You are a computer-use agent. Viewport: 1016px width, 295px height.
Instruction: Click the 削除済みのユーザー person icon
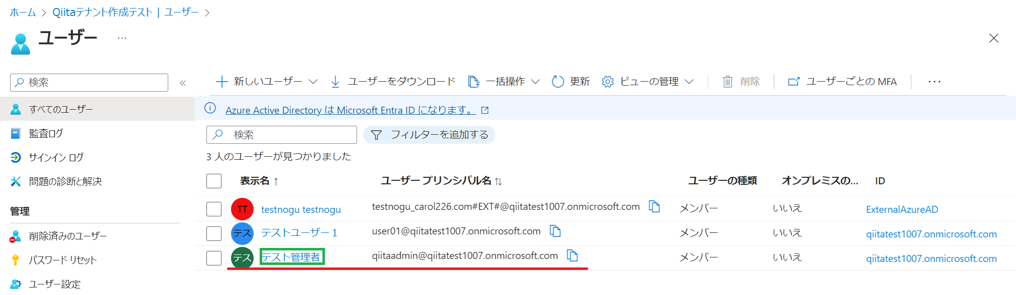[x=16, y=236]
